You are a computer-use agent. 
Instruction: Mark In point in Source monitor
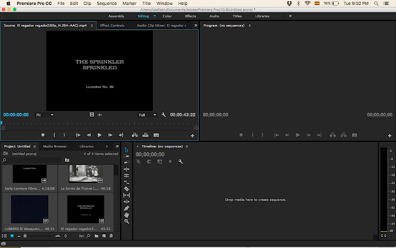(54, 135)
